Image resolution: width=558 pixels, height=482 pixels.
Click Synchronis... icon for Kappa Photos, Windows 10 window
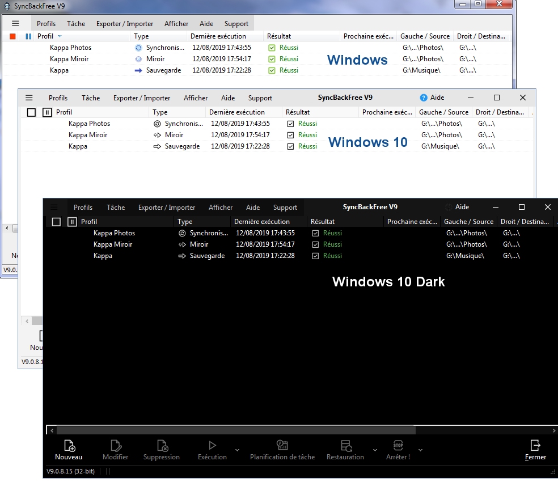coord(157,124)
